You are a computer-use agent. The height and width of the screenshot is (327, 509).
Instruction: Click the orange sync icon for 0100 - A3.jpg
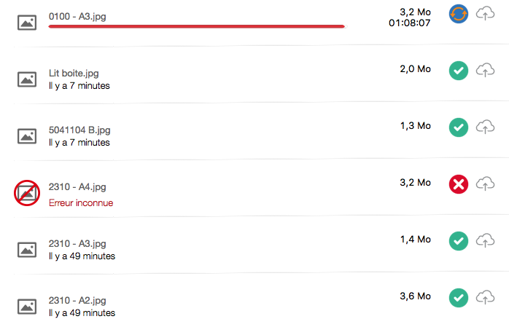458,13
